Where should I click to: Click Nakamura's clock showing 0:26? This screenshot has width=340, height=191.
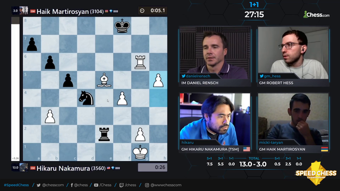pos(152,168)
